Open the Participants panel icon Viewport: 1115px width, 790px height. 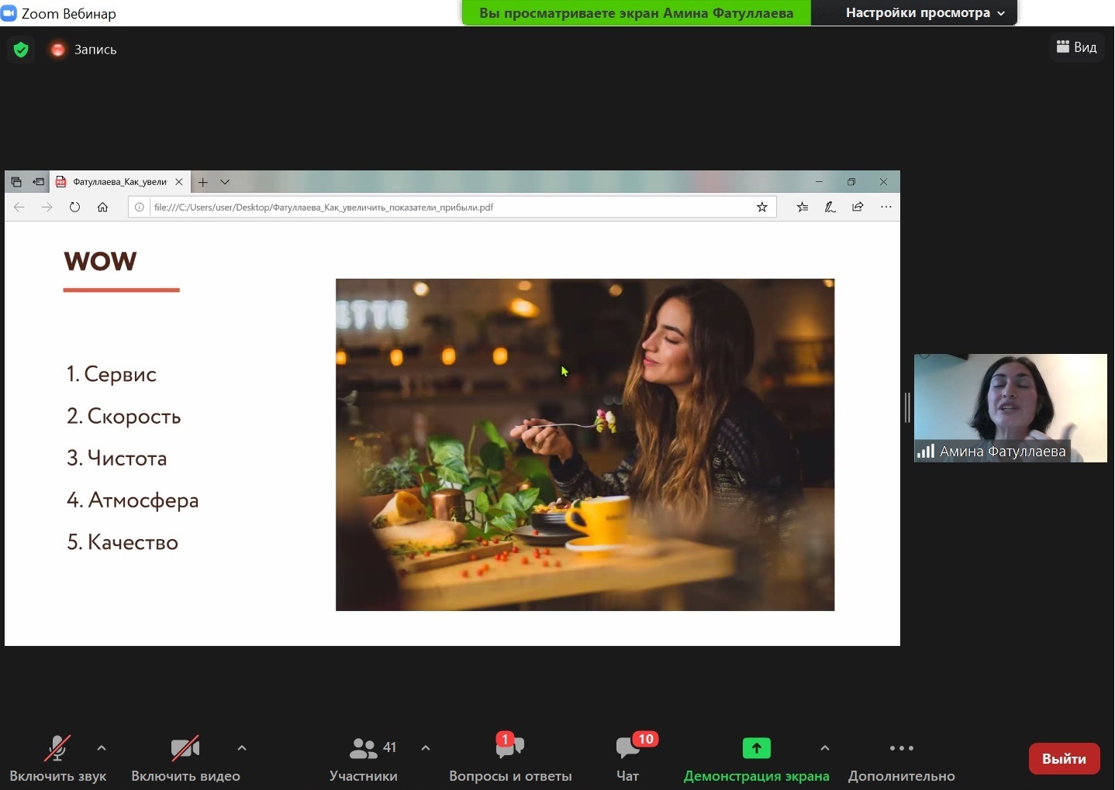[x=363, y=748]
